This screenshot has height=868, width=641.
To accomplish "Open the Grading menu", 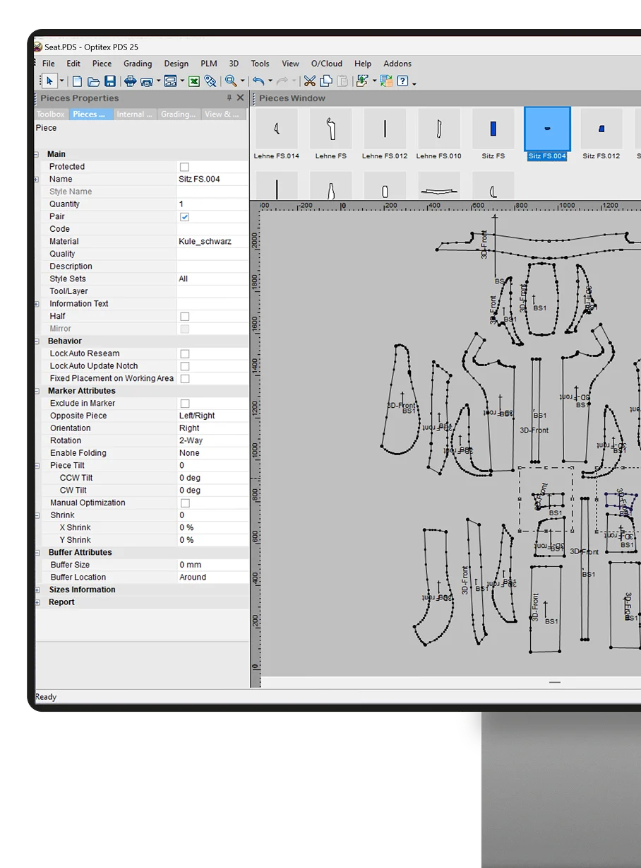I will click(x=138, y=64).
